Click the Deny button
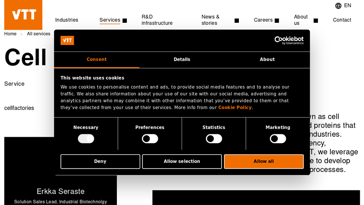364x205 pixels. click(100, 161)
